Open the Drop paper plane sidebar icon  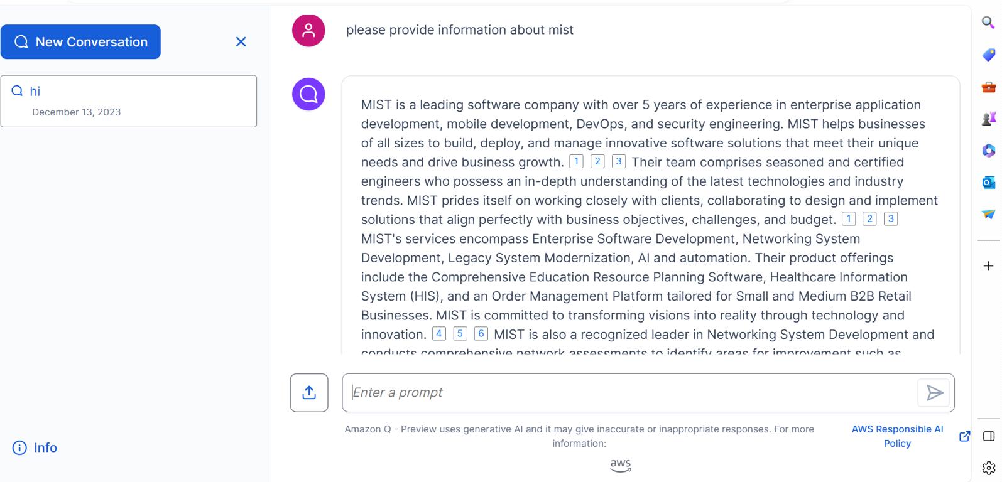point(988,214)
